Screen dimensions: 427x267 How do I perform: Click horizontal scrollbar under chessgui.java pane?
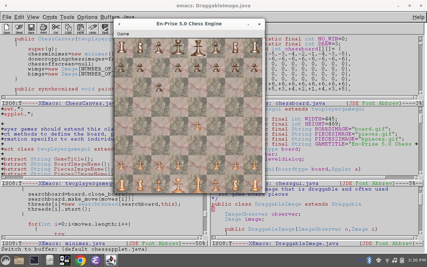[x=340, y=178]
